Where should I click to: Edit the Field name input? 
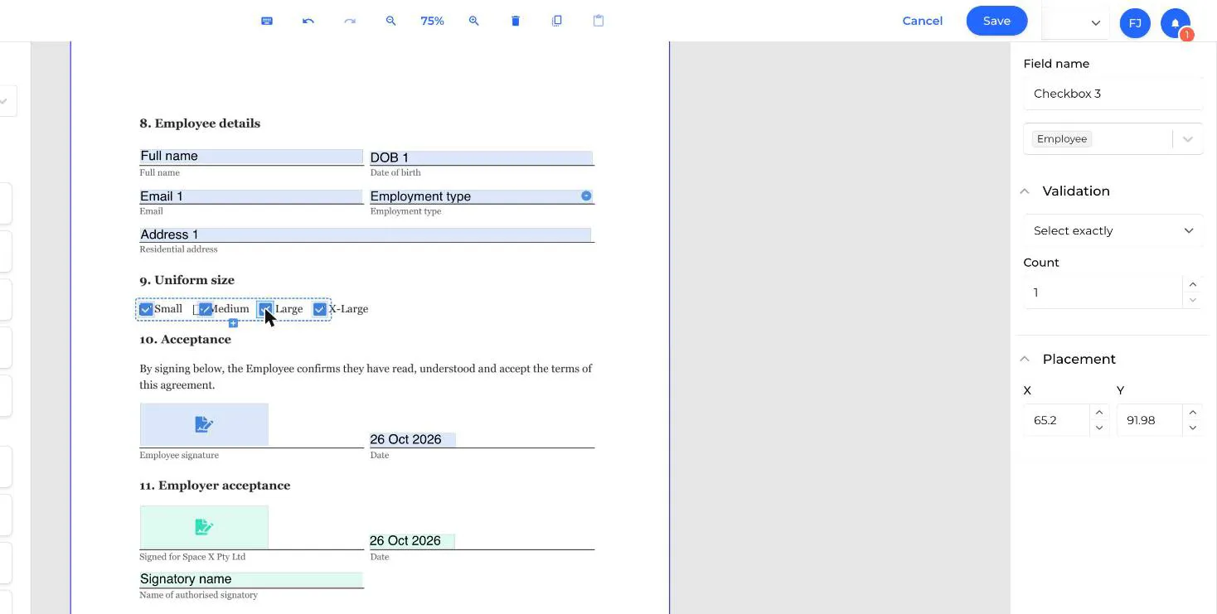point(1113,94)
